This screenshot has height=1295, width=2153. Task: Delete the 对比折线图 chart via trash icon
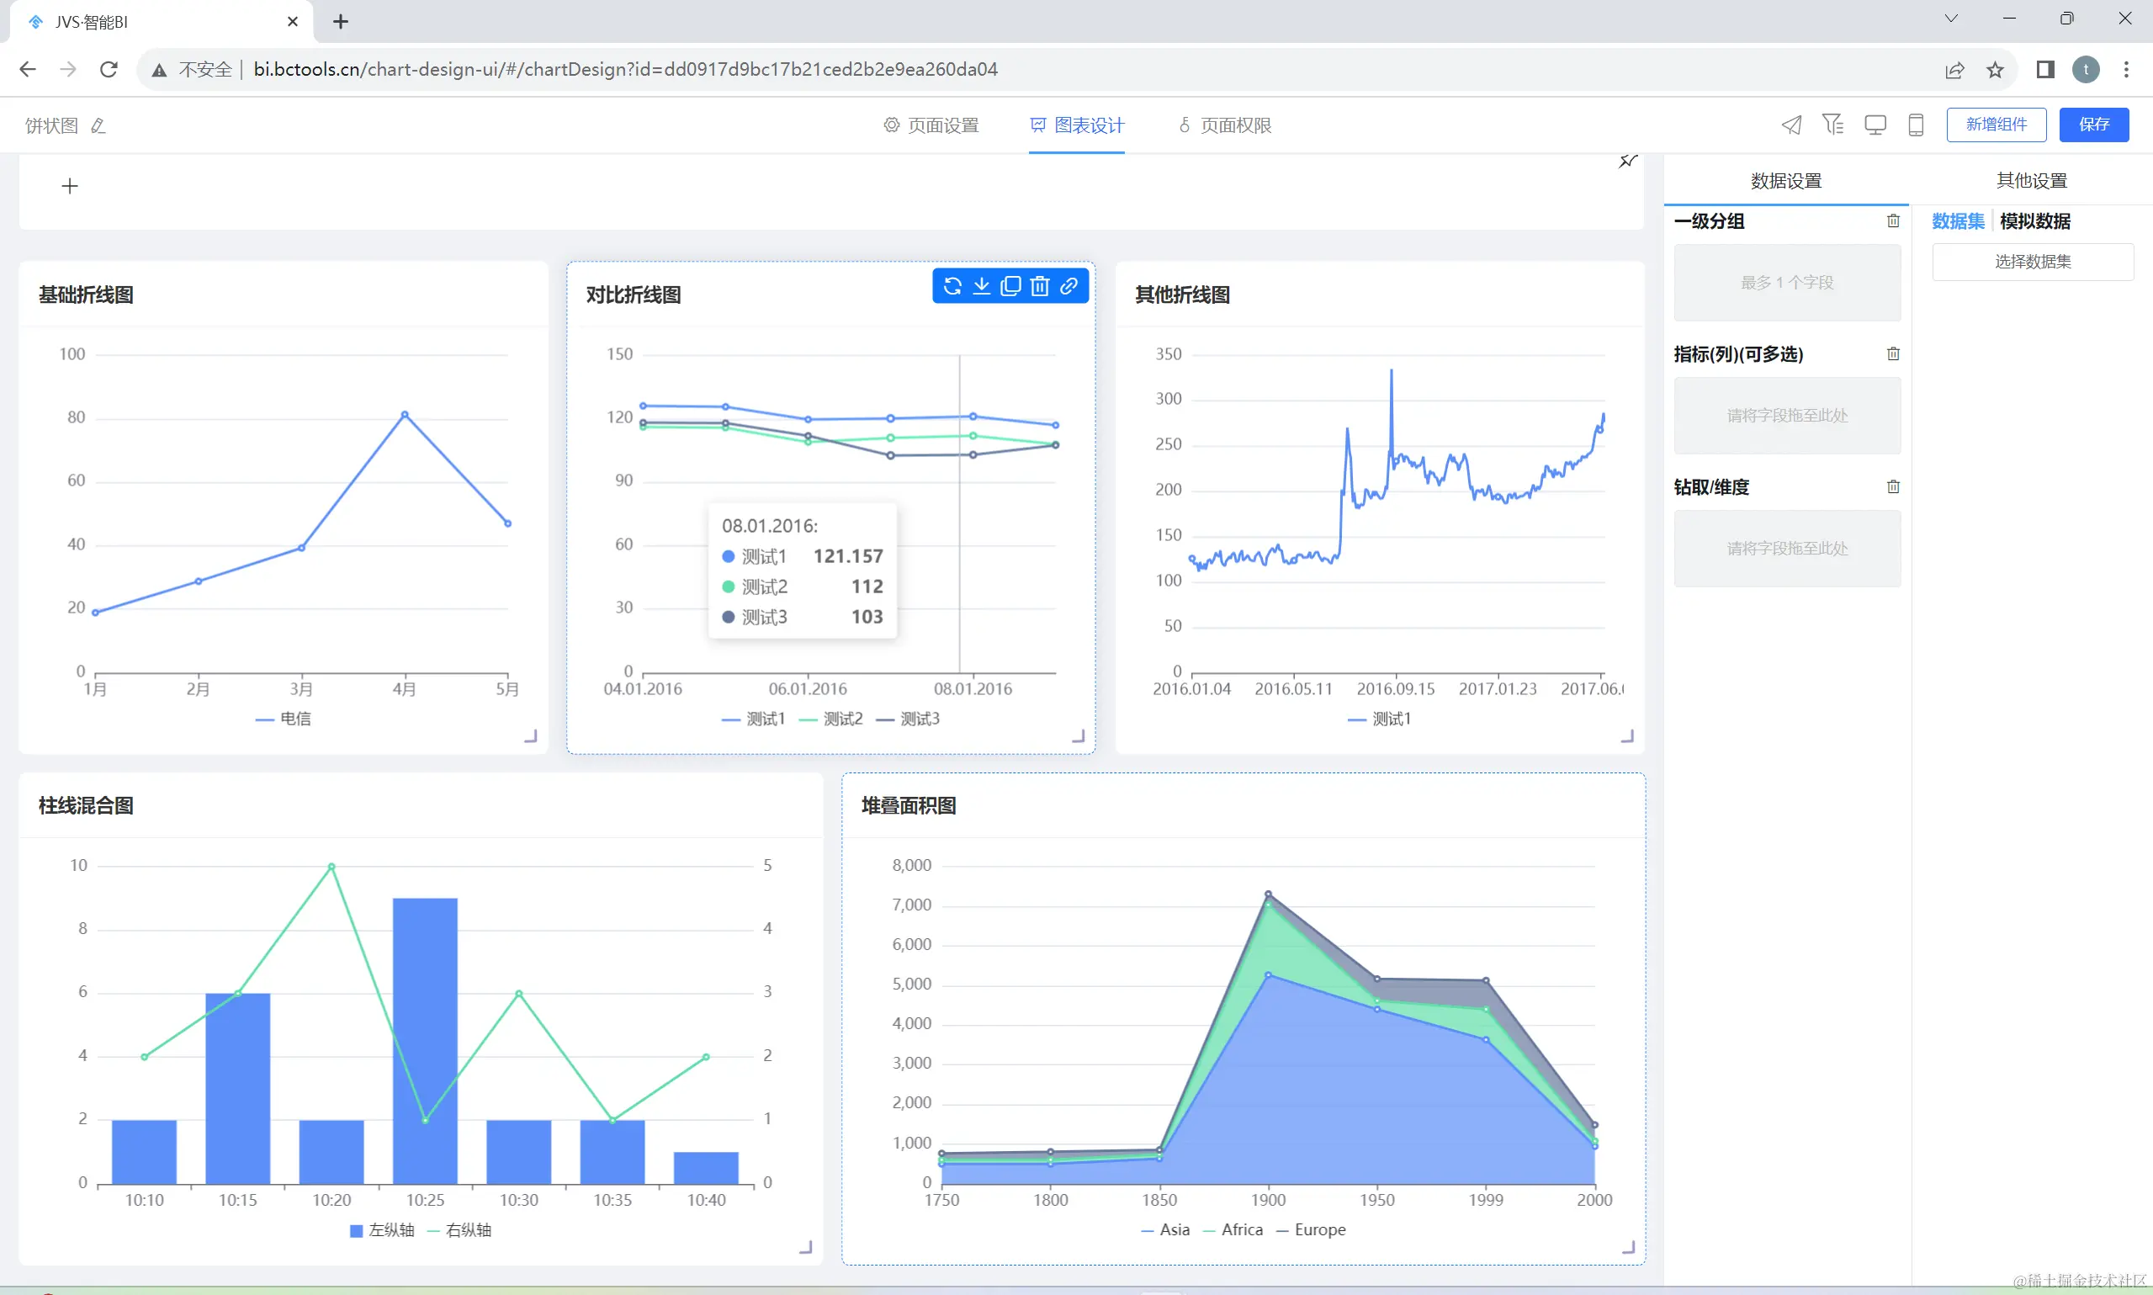point(1039,286)
